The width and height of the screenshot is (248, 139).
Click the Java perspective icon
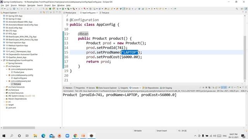[x=246, y=9]
